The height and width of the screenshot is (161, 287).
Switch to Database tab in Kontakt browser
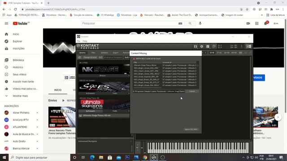point(104,53)
